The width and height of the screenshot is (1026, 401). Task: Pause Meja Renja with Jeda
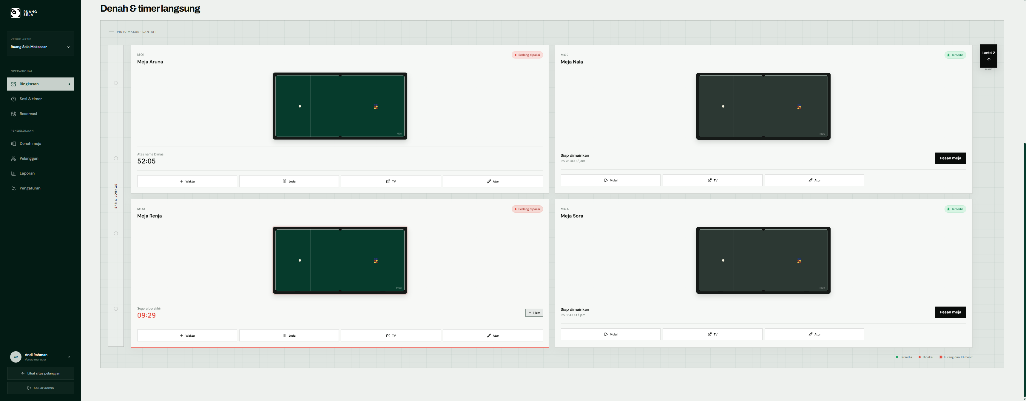pyautogui.click(x=289, y=335)
